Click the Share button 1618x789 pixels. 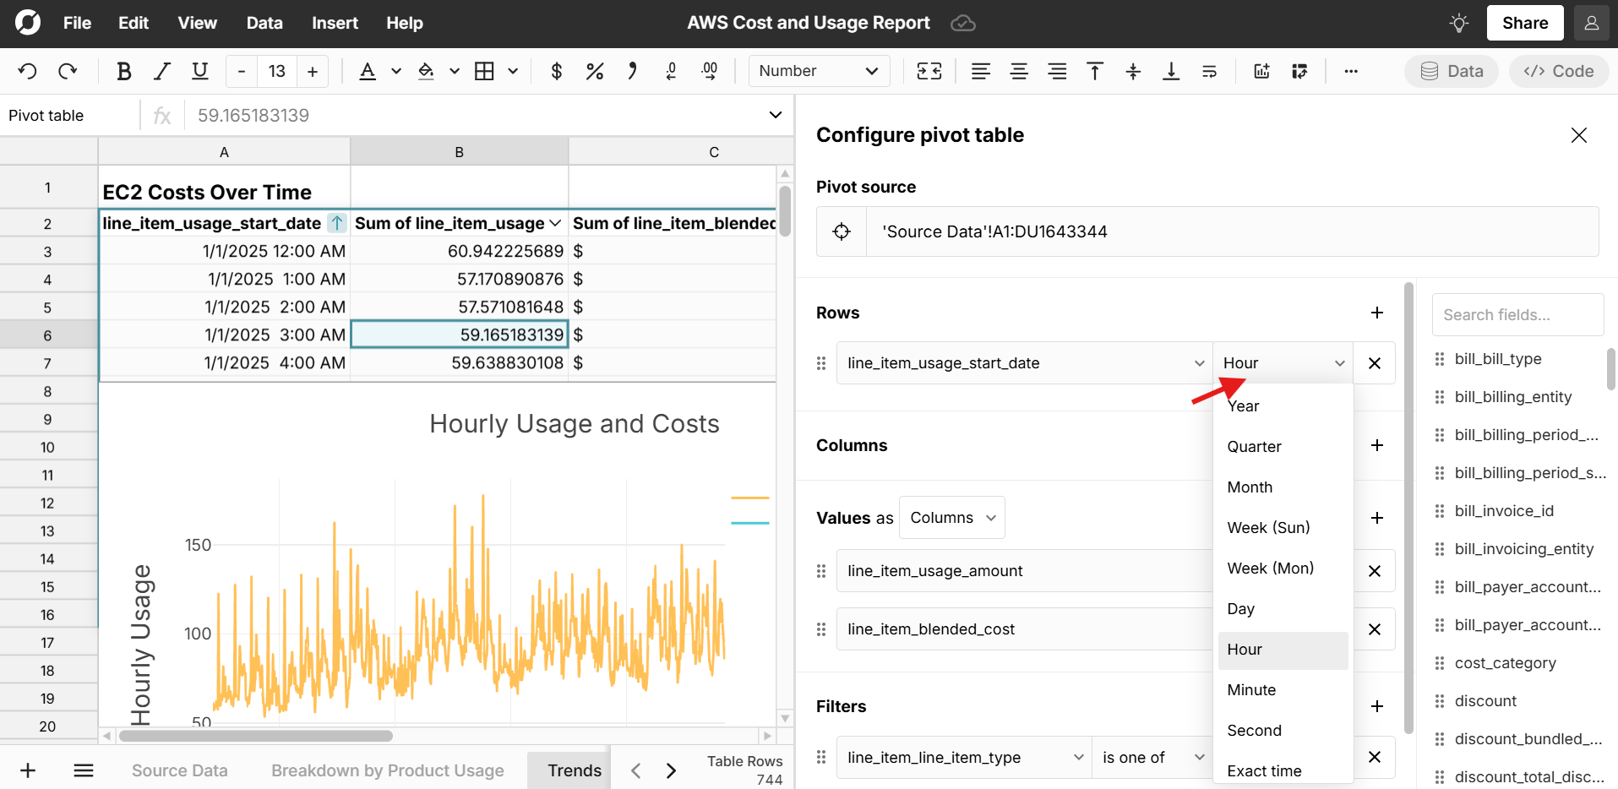click(1524, 23)
